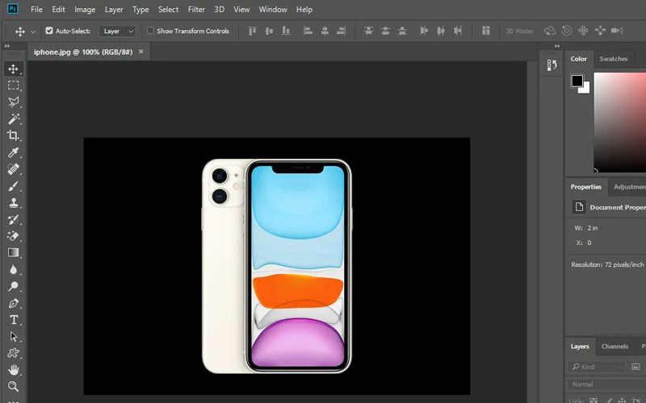Open the Auto-Select Layer dropdown

tap(117, 31)
